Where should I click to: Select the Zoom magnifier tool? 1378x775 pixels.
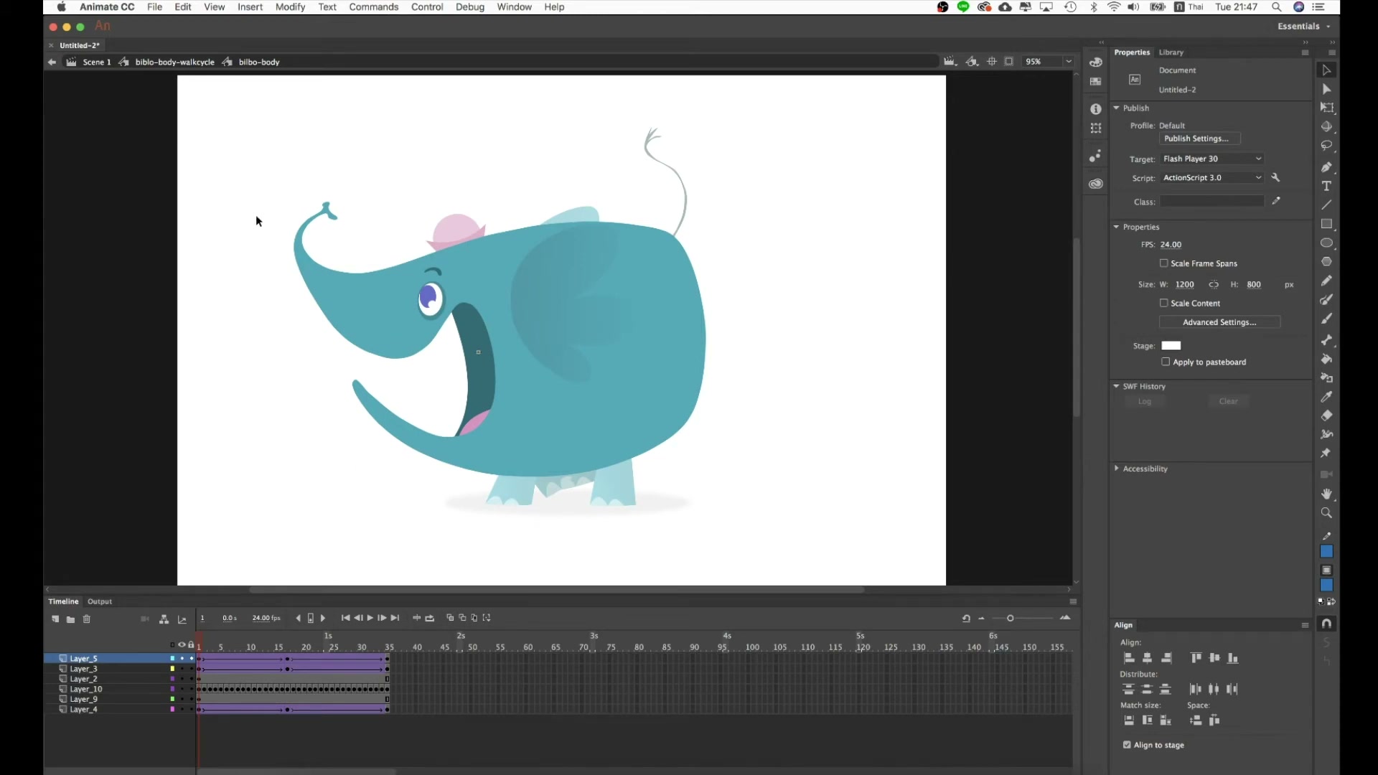click(x=1326, y=512)
